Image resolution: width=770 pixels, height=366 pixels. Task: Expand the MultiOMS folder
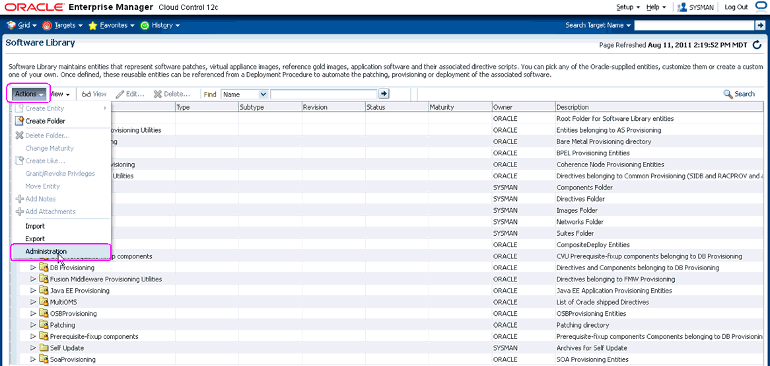34,302
